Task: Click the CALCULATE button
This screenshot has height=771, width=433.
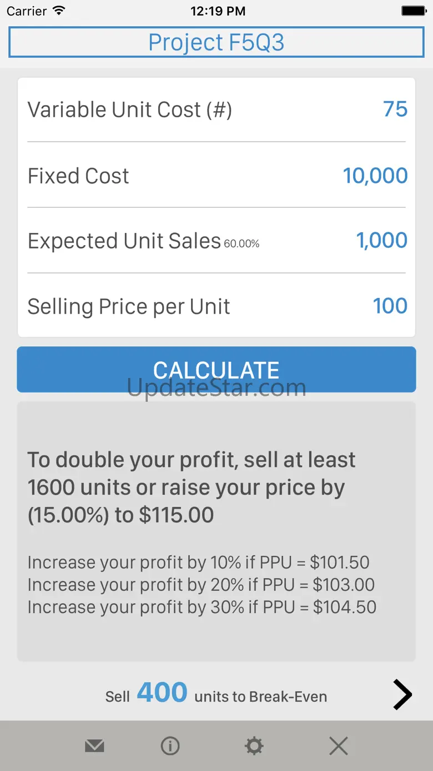Action: click(216, 370)
